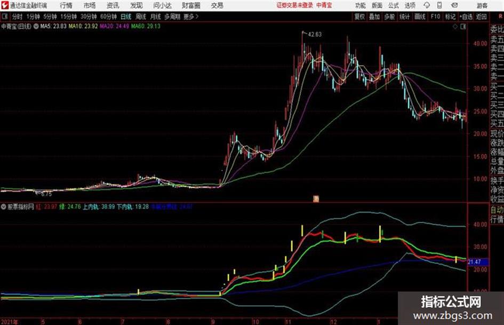Click the panel layout icon beside the diamond
The image size is (504, 325).
(463, 27)
